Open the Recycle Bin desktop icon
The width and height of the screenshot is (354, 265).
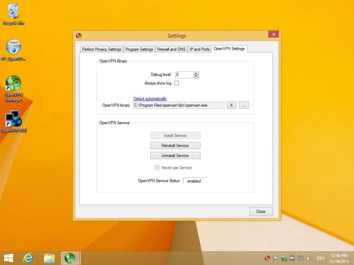tap(13, 14)
